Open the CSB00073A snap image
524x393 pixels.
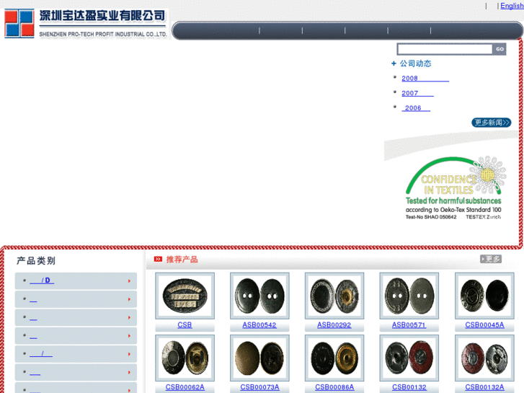pos(259,358)
